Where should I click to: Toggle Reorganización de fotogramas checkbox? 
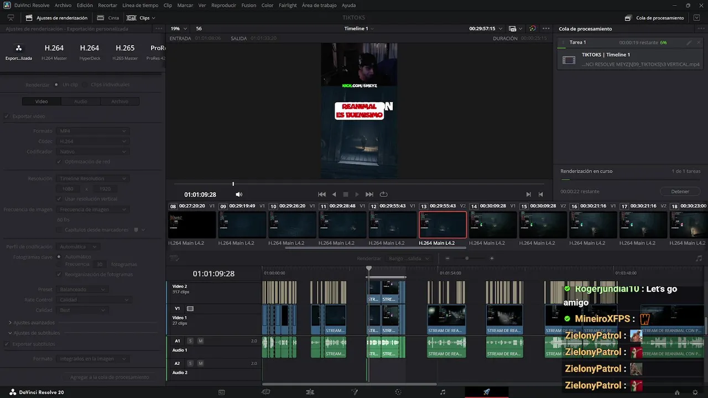coord(59,274)
